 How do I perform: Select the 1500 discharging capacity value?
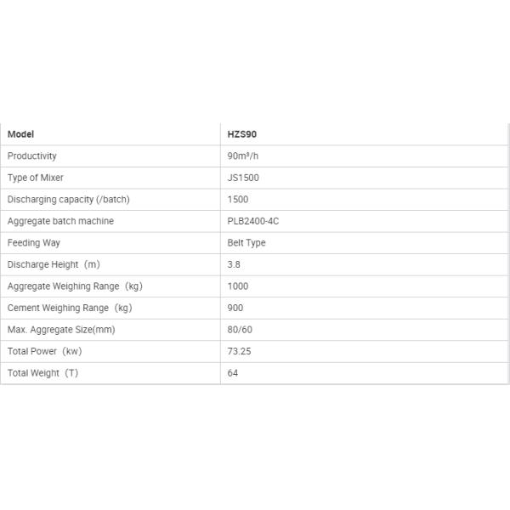[x=238, y=200]
